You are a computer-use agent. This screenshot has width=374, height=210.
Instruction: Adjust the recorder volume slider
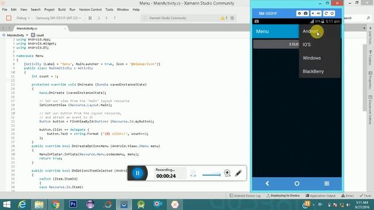click(x=212, y=175)
